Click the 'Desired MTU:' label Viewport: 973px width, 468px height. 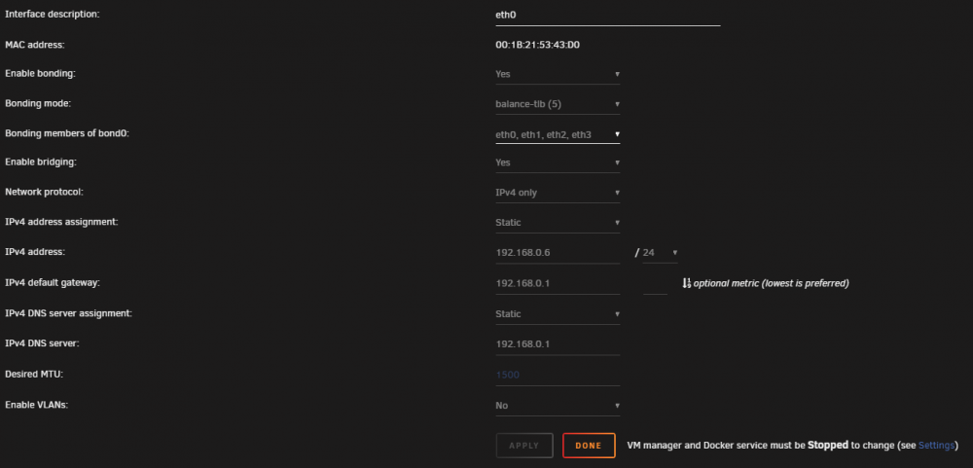(34, 375)
